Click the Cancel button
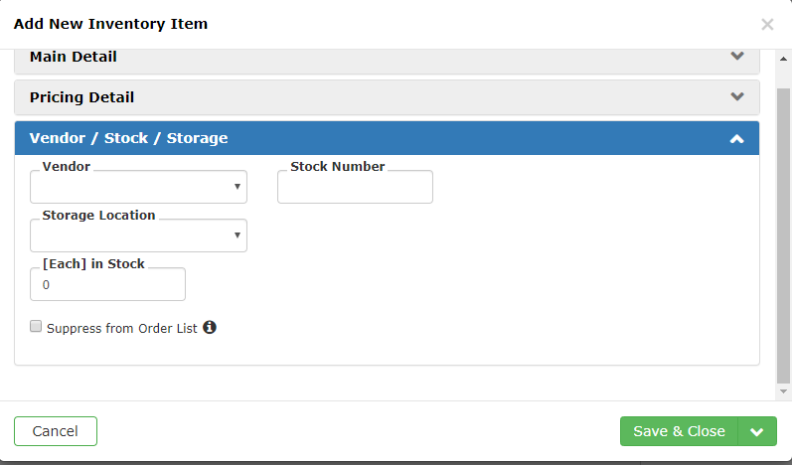 56,431
